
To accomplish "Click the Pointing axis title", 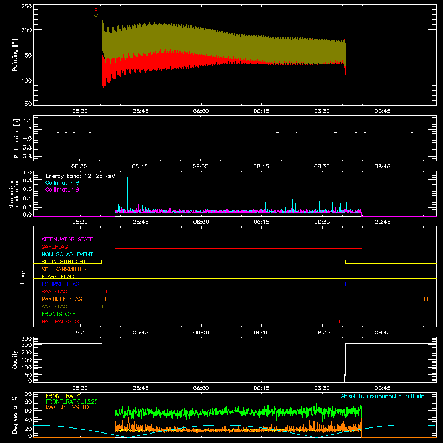I will 15,55.
